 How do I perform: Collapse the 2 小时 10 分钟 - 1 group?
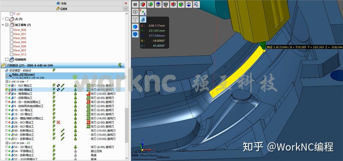click(x=7, y=81)
